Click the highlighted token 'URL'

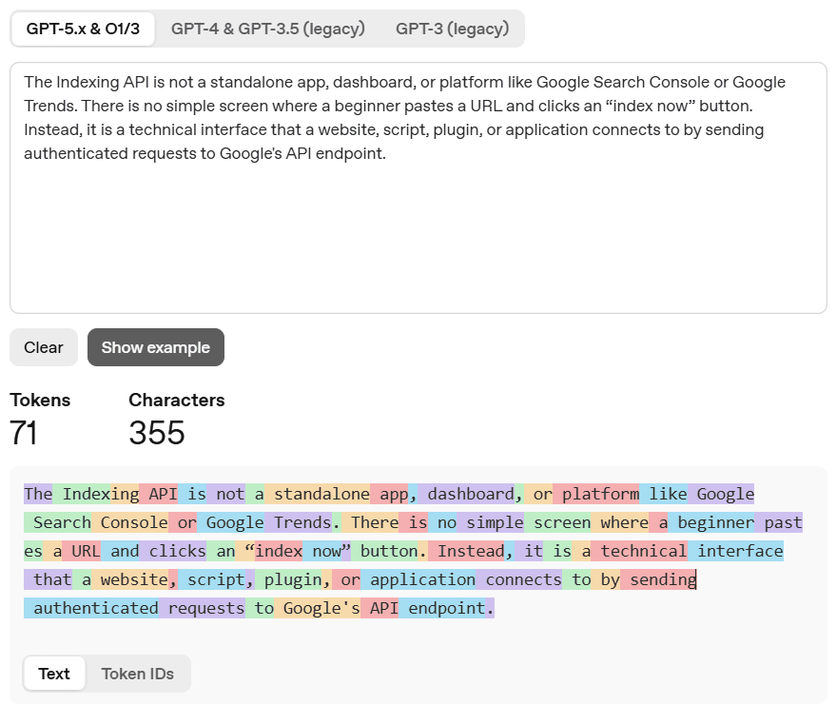pyautogui.click(x=82, y=551)
